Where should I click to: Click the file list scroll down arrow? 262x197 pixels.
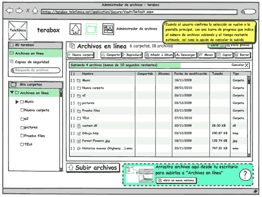[249, 155]
